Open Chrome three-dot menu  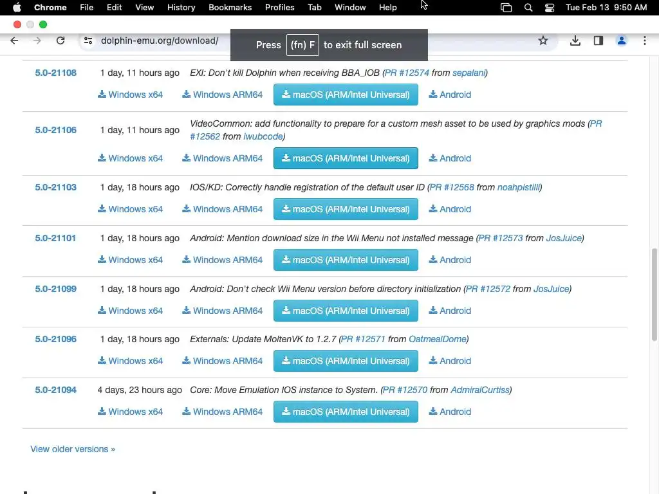pyautogui.click(x=645, y=41)
